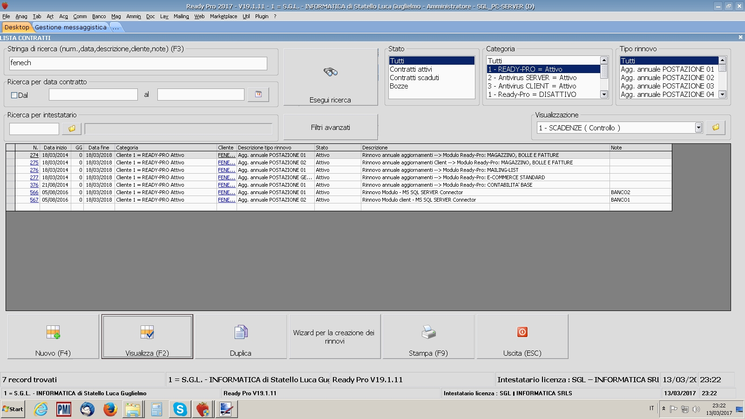Viewport: 745px width, 419px height.
Task: Click the Dal start date field
Action: pos(93,95)
